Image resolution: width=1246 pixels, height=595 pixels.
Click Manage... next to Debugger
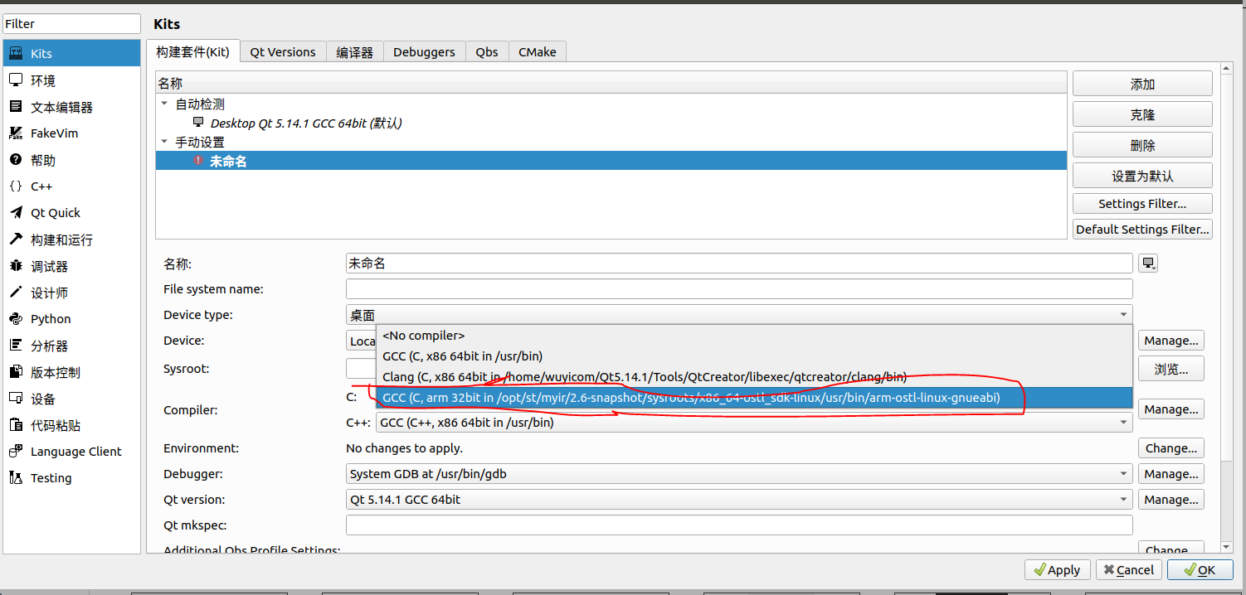click(x=1171, y=474)
